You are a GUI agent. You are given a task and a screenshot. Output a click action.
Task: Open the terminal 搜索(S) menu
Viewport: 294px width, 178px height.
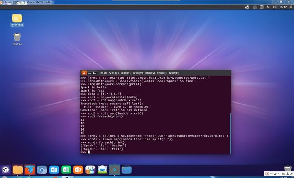pos(150,73)
